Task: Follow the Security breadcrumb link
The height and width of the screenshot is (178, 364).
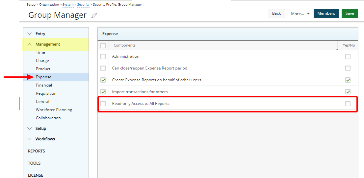Action: (x=83, y=5)
